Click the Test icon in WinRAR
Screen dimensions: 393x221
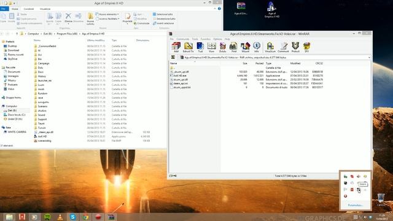pos(200,47)
